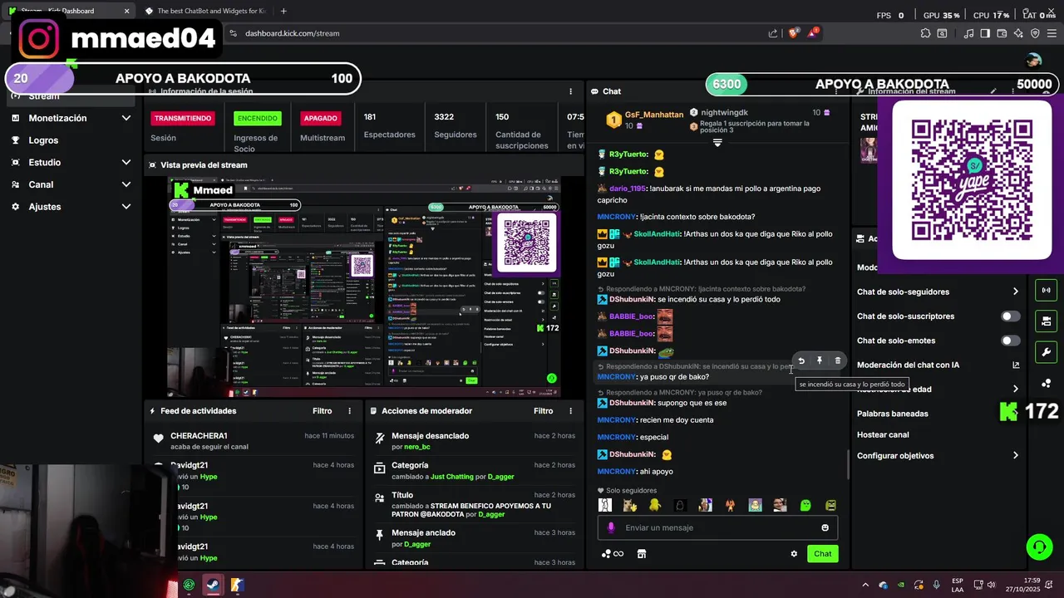Click the broadcast signal icon in right sidebar

pos(1046,291)
